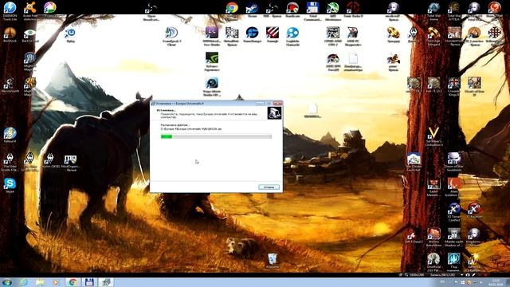Launch Avast Free Antivirus shortcut

click(30, 10)
